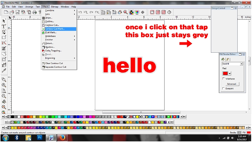This screenshot has height=142, width=252.
Task: Open the Help menu
Action: (x=74, y=7)
